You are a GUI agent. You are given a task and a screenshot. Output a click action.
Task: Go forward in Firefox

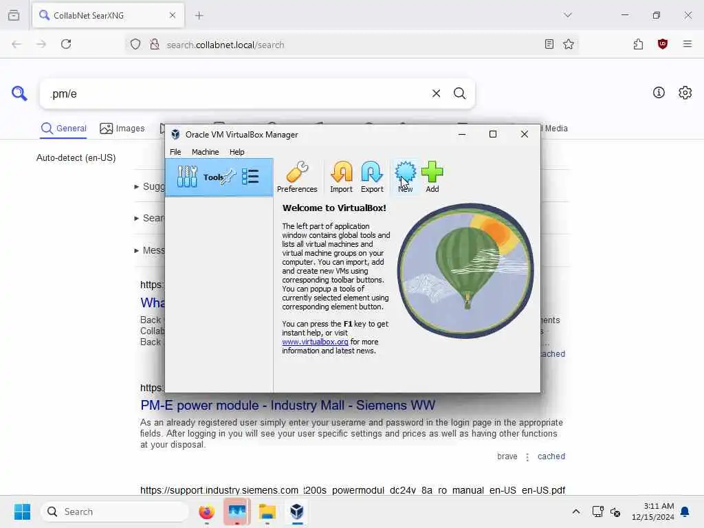[41, 44]
